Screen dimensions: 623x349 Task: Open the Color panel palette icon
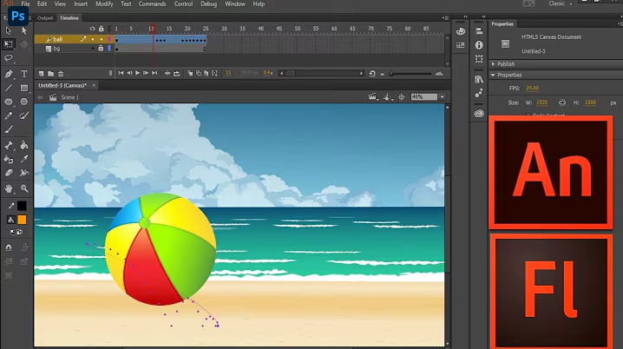tap(461, 31)
